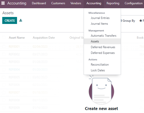Check the REF0006 row checkbox
Viewport: 144px width, 113px height.
[4, 85]
